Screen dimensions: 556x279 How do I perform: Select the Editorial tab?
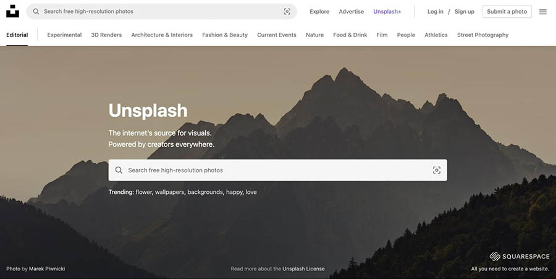pyautogui.click(x=17, y=35)
